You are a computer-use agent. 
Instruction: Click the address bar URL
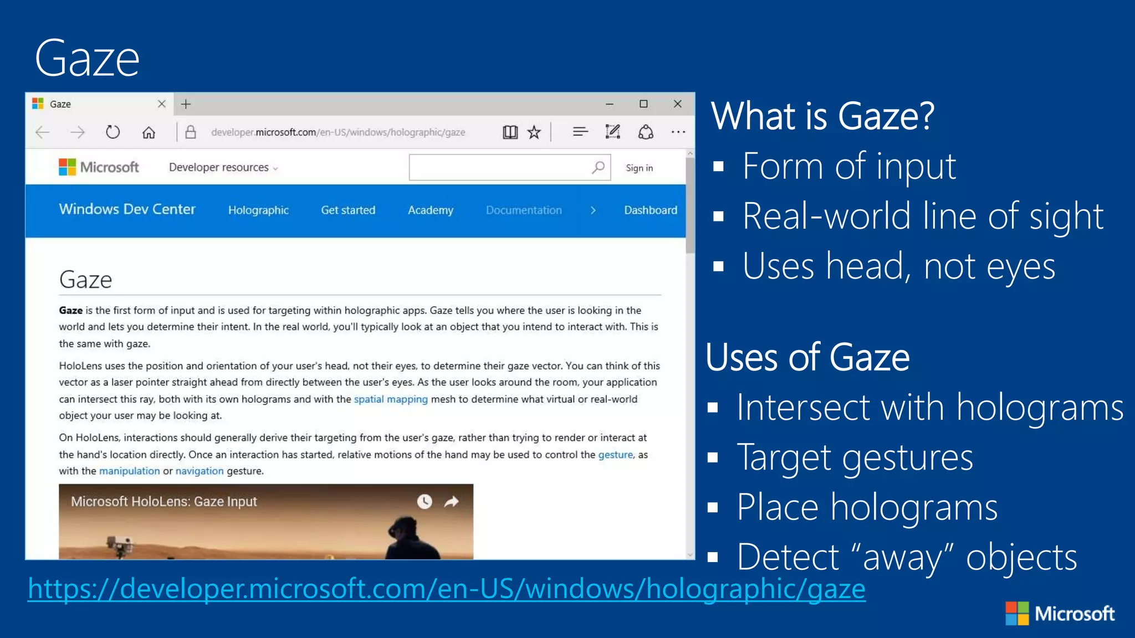coord(338,132)
